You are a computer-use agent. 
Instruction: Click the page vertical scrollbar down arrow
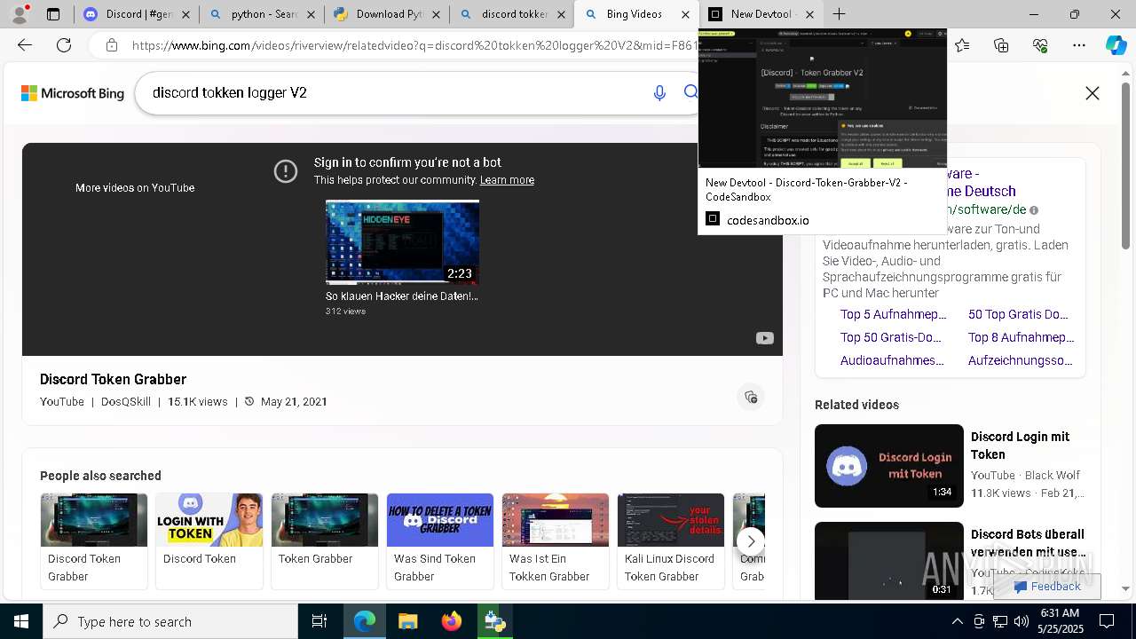(x=1125, y=588)
